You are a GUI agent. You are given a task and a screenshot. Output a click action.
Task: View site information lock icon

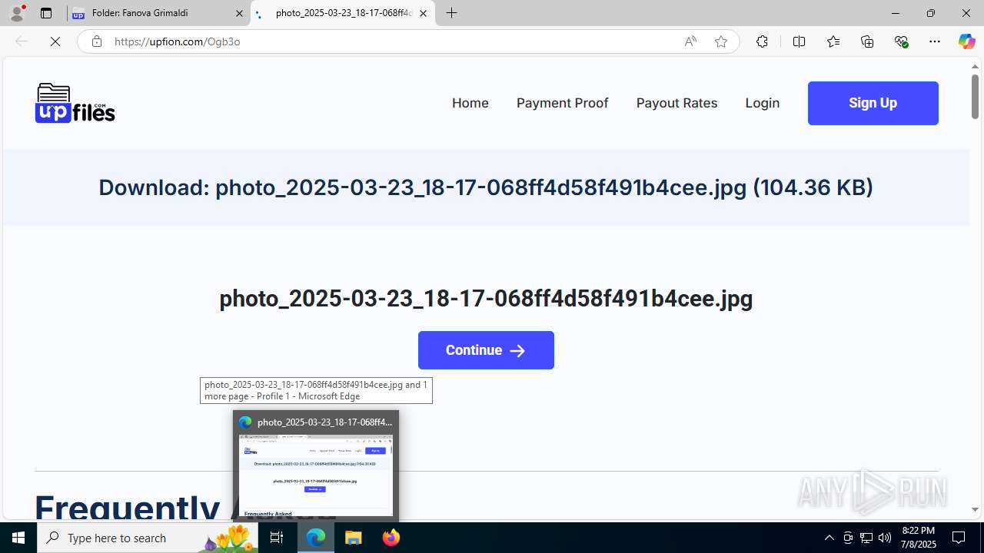point(96,41)
